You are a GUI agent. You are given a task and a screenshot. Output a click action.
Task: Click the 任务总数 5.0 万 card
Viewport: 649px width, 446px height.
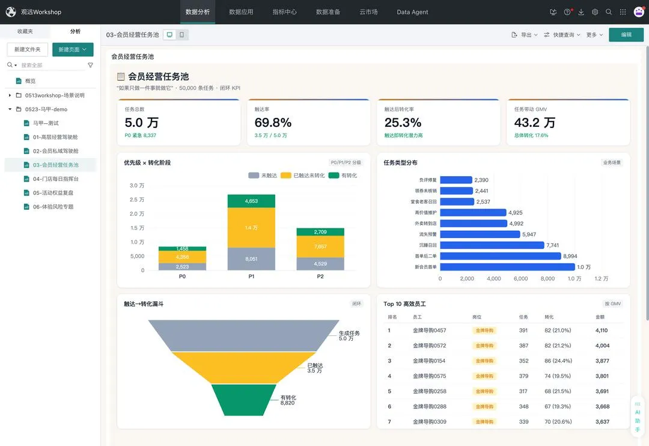pyautogui.click(x=179, y=122)
